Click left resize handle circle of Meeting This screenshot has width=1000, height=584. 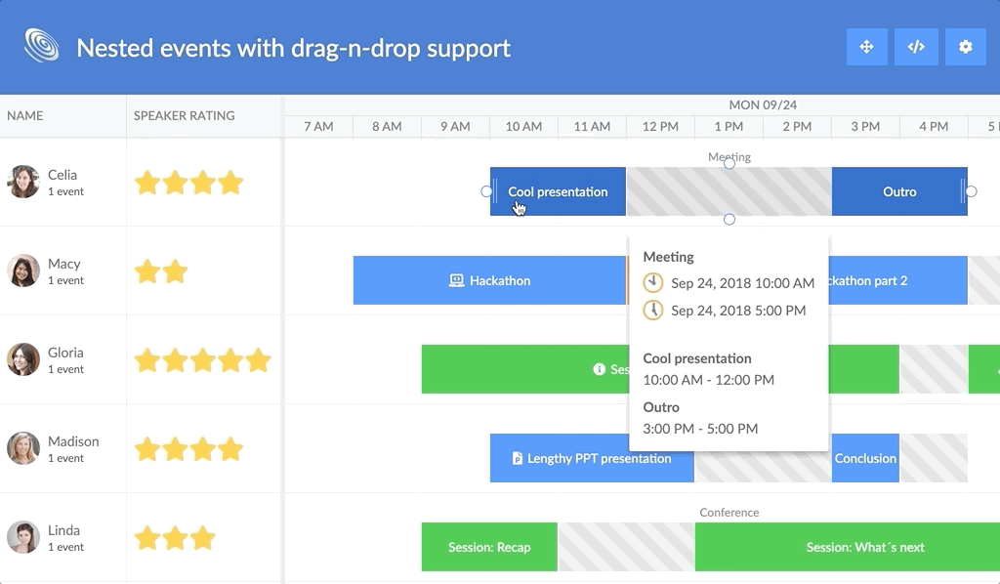[x=486, y=191]
